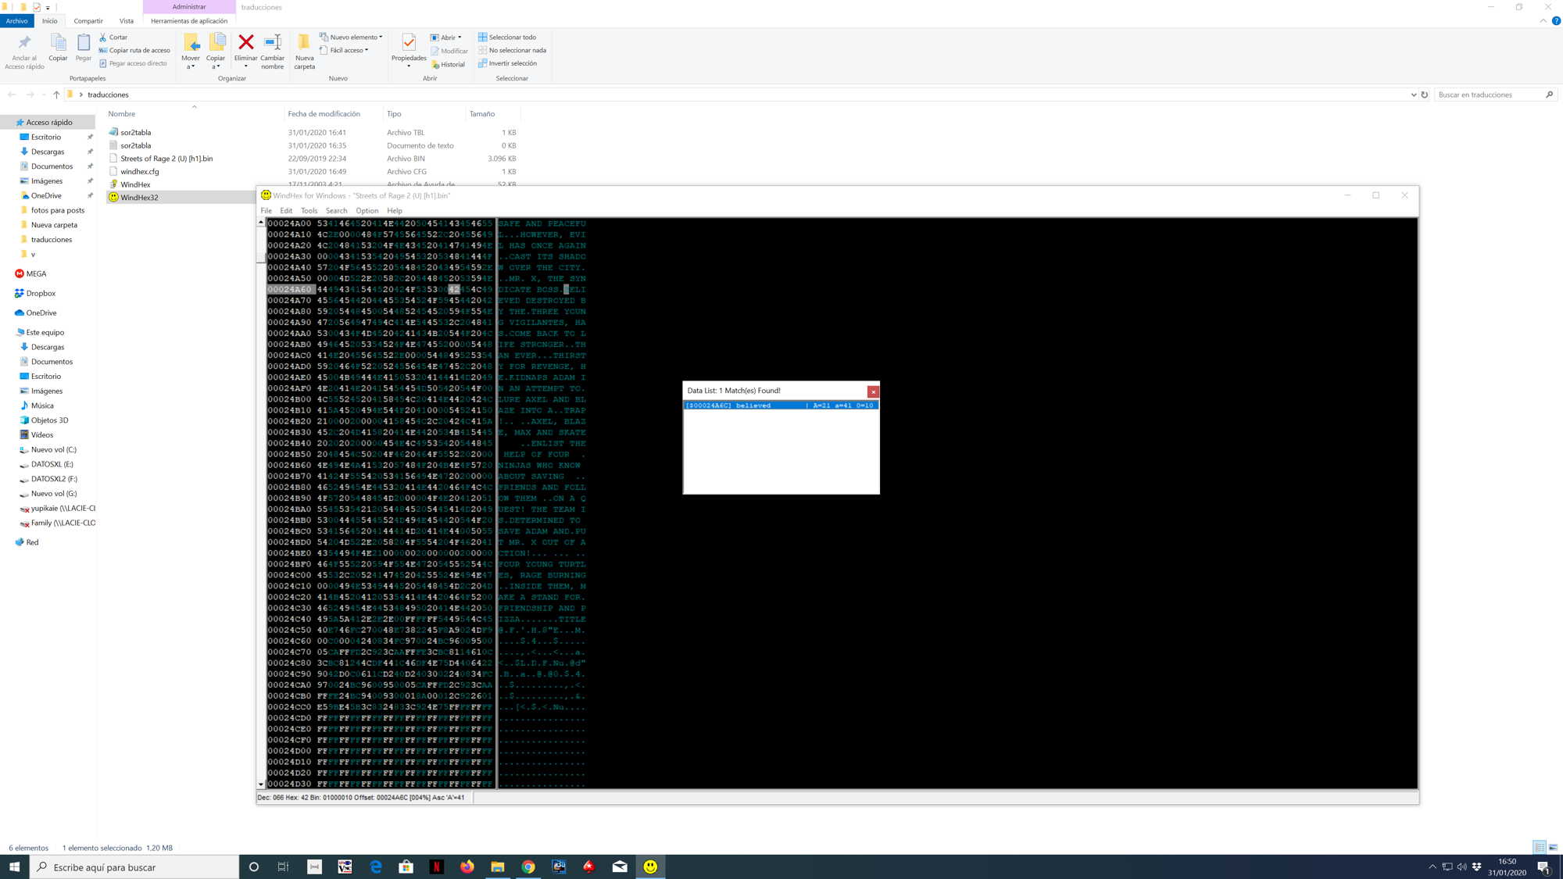Screen dimensions: 1563x879
Task: Open WindHex32 smiley icon in the taskbar
Action: point(650,866)
